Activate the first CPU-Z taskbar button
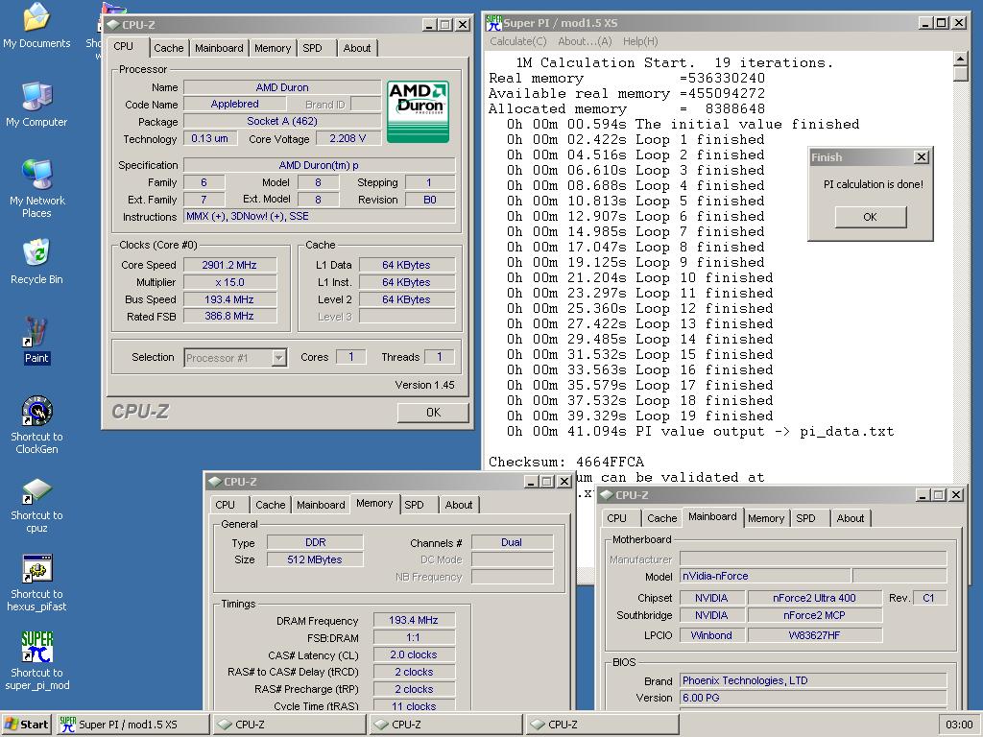 [289, 725]
